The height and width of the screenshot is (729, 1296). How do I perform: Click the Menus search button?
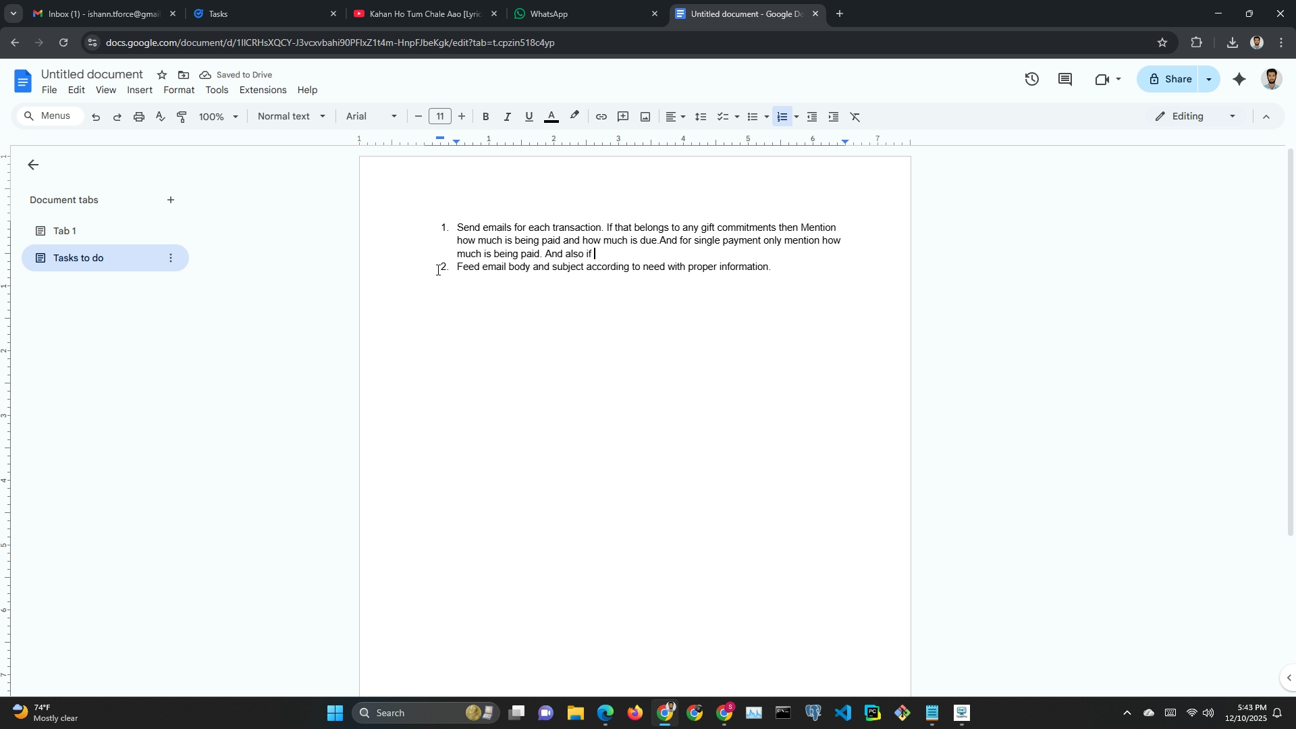click(x=48, y=116)
